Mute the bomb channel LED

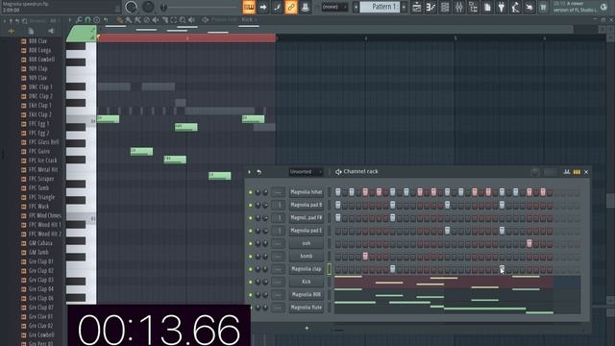(250, 257)
